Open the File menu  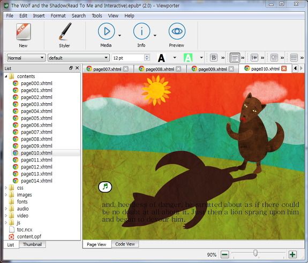pos(10,16)
